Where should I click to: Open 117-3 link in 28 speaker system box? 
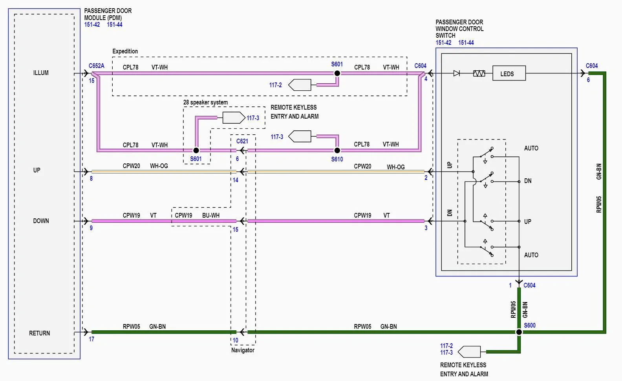tap(253, 118)
